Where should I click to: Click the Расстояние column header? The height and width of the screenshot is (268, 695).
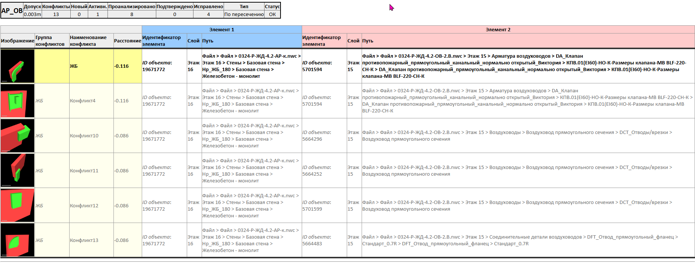(128, 41)
